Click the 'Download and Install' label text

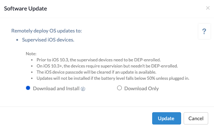(x=56, y=88)
